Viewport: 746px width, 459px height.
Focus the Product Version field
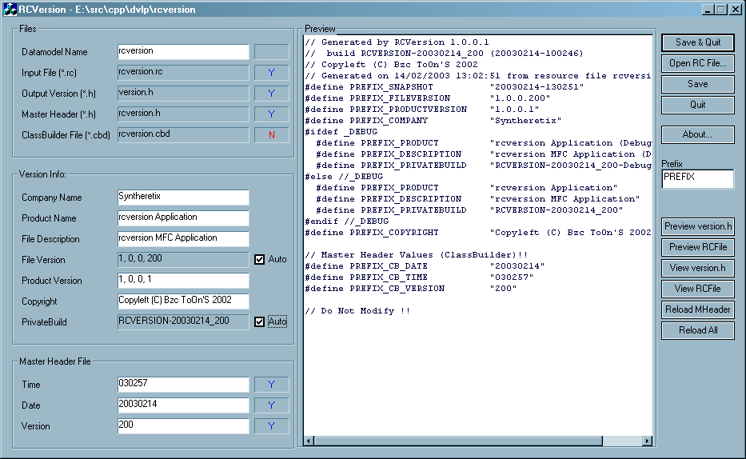(183, 281)
